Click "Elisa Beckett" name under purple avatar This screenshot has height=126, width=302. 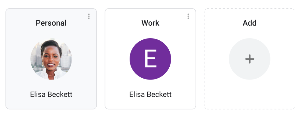[150, 94]
